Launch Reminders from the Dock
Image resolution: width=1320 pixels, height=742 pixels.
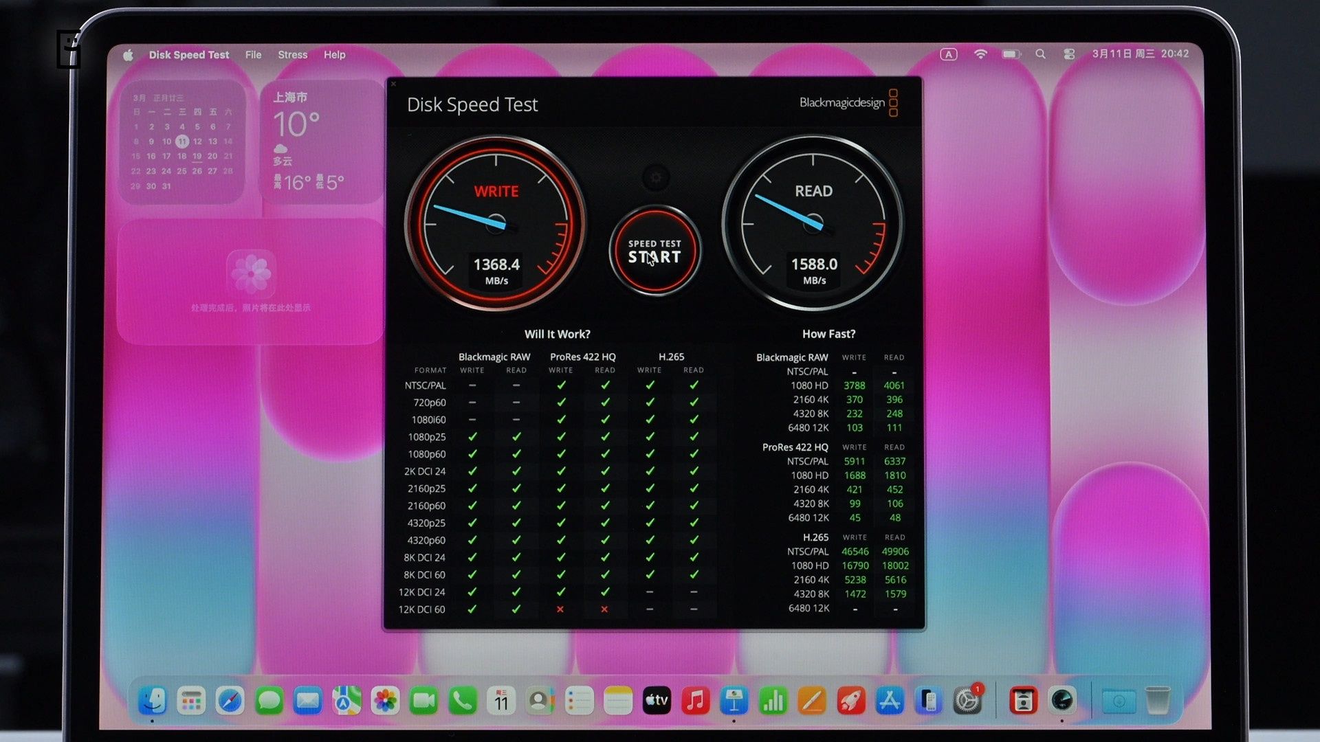(579, 701)
